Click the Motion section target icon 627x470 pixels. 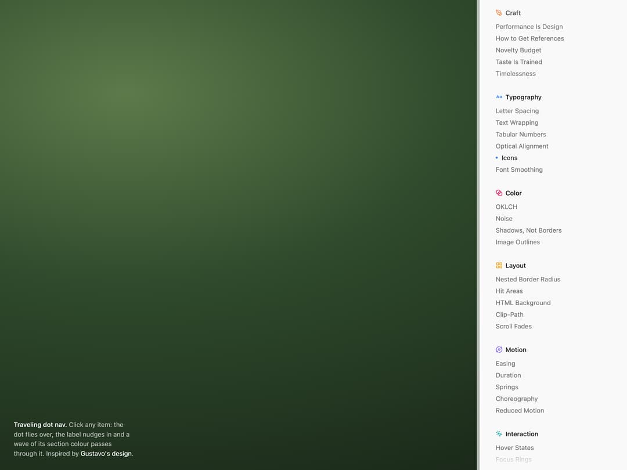click(499, 350)
